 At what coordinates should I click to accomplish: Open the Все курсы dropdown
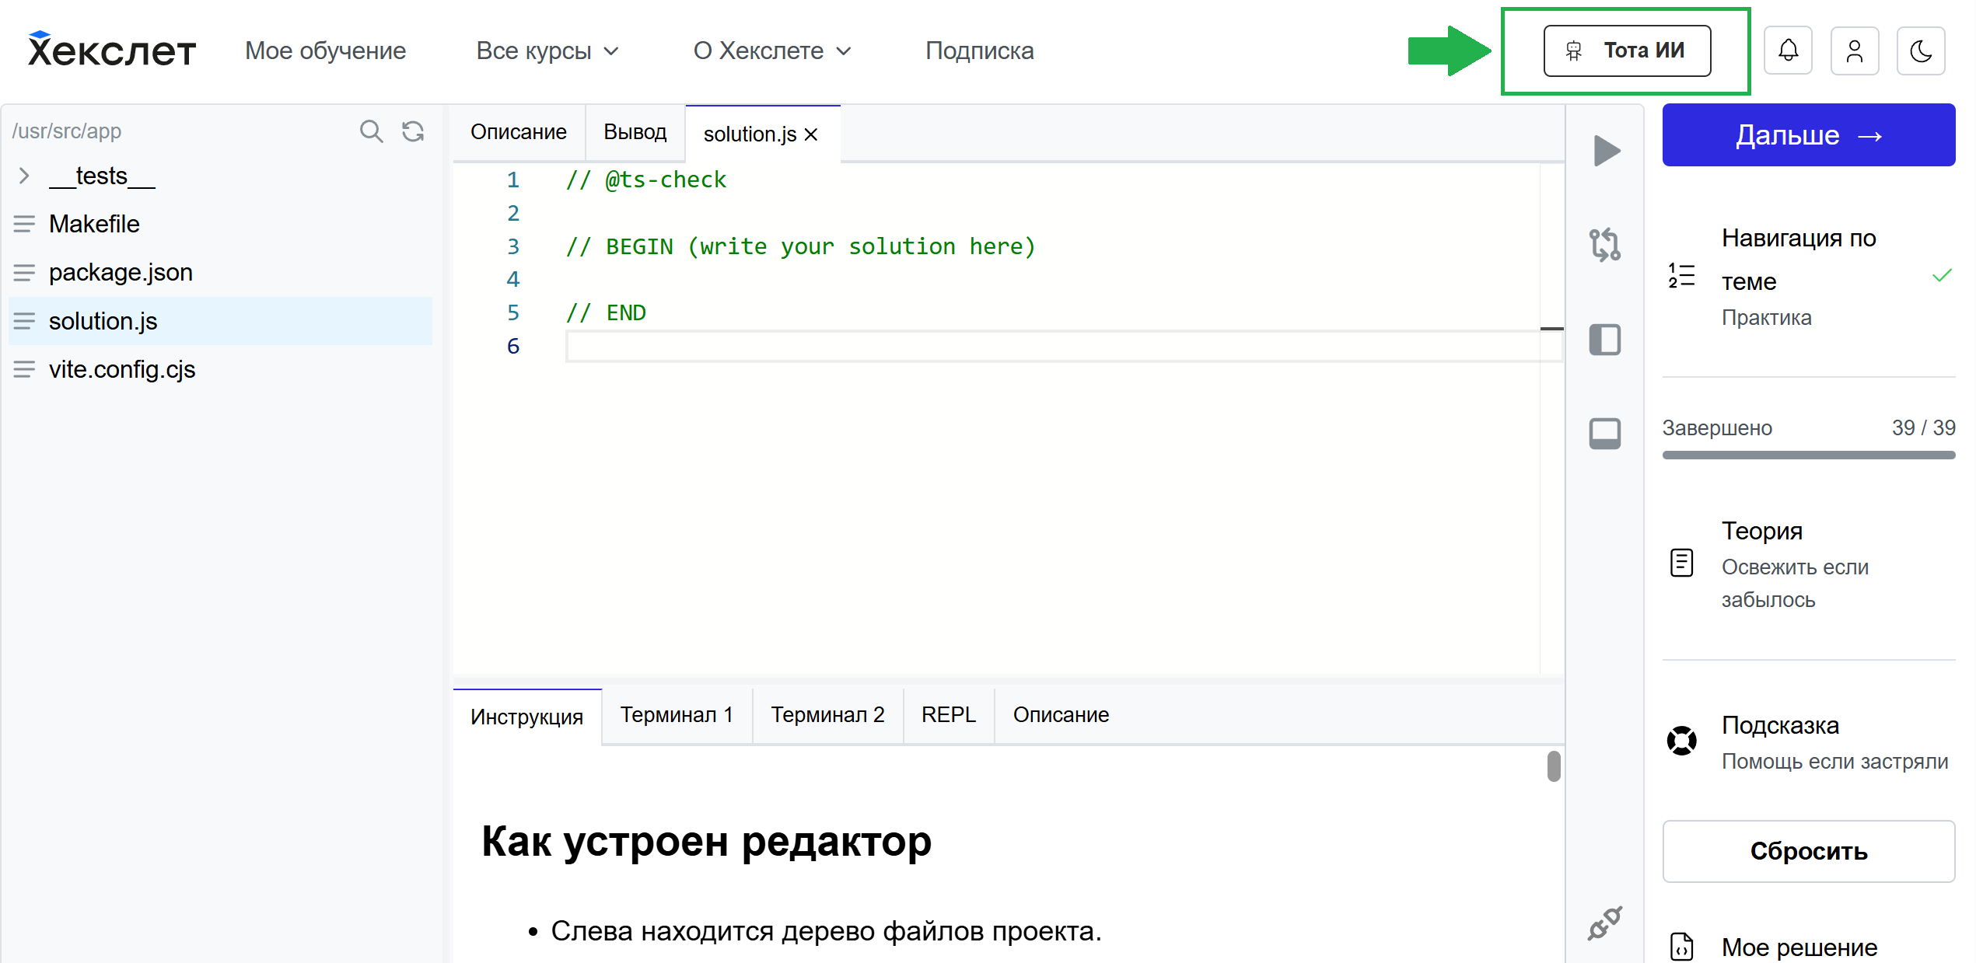[x=547, y=51]
